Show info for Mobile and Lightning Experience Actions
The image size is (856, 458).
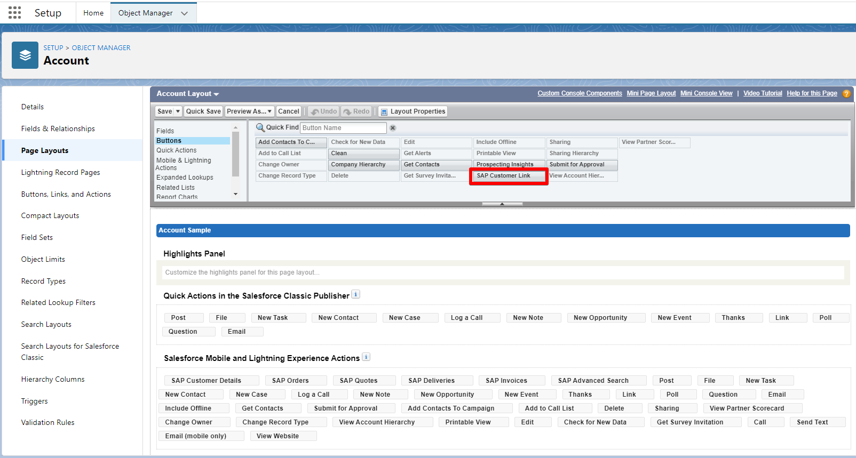point(366,357)
